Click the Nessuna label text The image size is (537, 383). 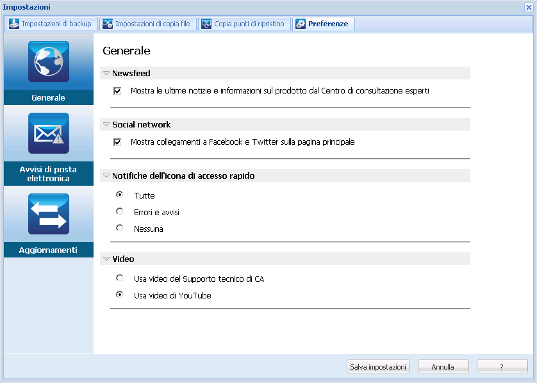148,229
